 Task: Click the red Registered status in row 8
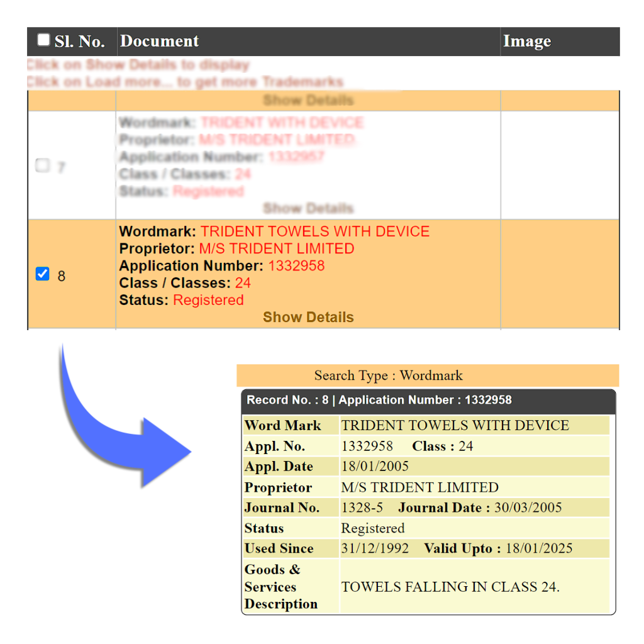tap(208, 300)
